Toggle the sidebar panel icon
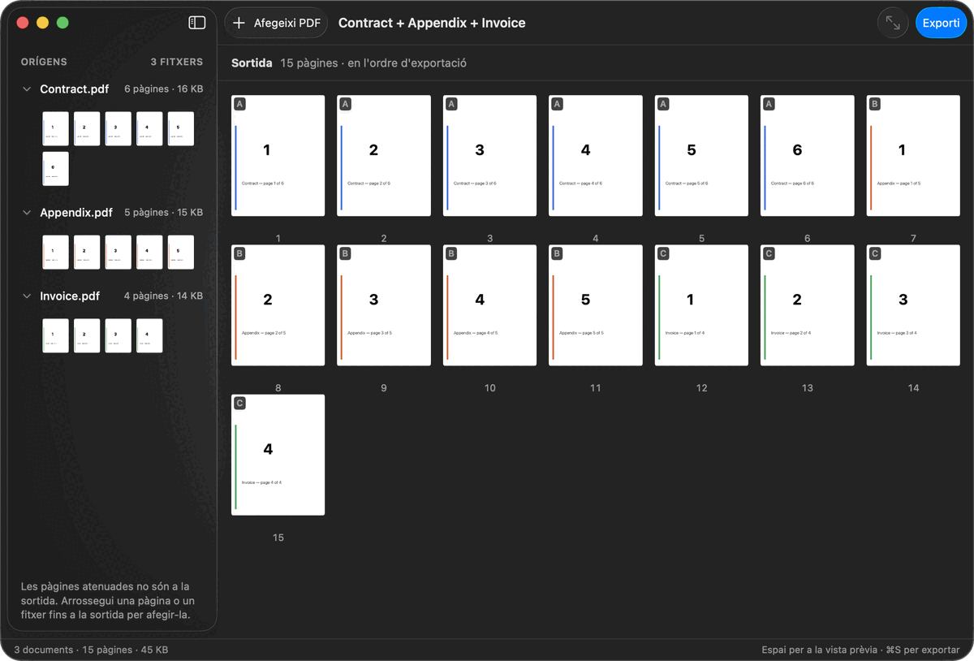 (196, 23)
